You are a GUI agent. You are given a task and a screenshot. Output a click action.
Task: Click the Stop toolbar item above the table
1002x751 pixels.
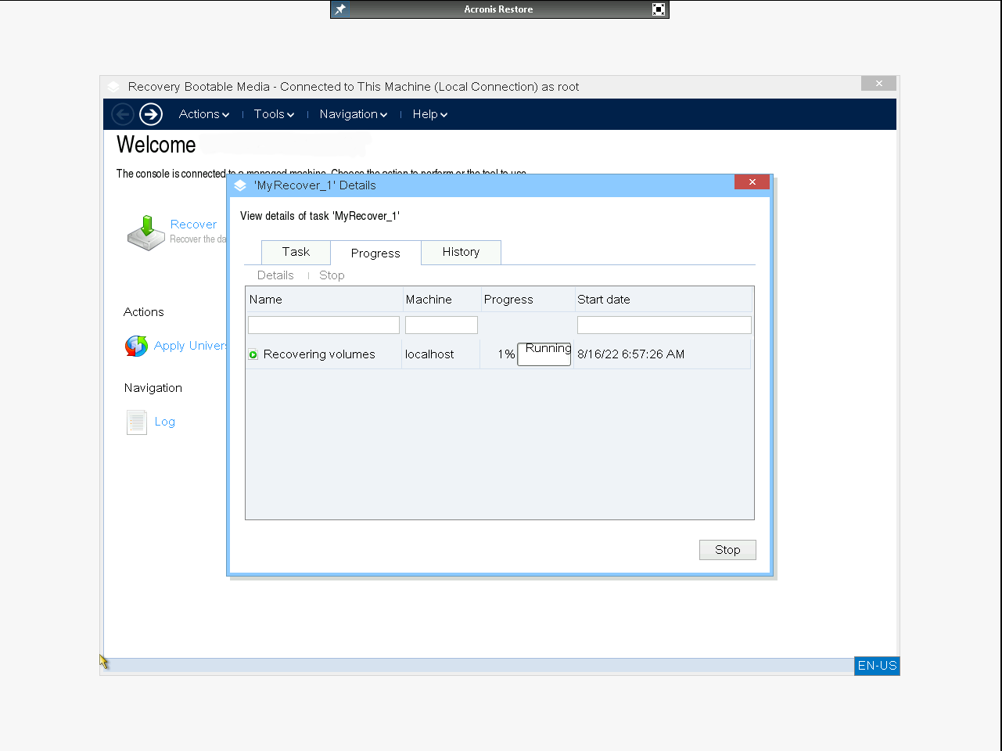pyautogui.click(x=332, y=275)
